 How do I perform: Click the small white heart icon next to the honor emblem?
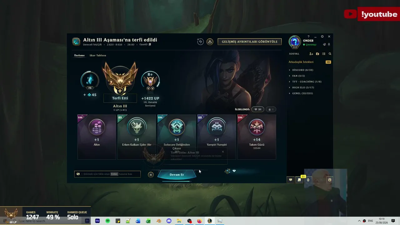[x=234, y=171]
